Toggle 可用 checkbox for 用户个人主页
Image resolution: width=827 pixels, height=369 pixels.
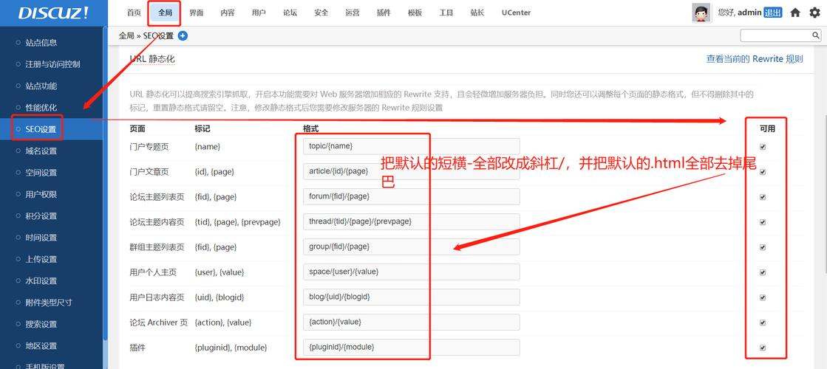pyautogui.click(x=763, y=272)
